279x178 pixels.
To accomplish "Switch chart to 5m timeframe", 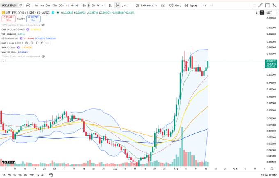I will [48, 5].
